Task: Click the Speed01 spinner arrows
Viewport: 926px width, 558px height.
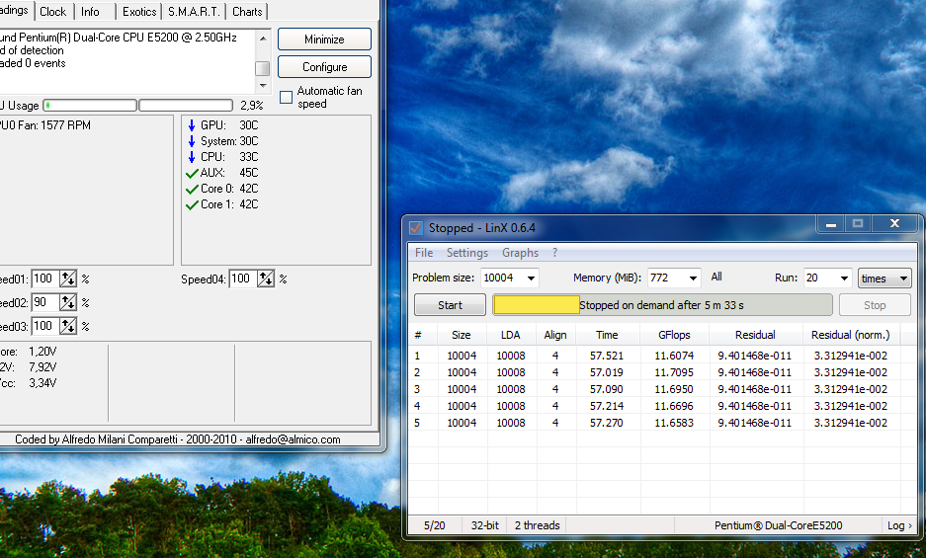Action: [x=68, y=279]
